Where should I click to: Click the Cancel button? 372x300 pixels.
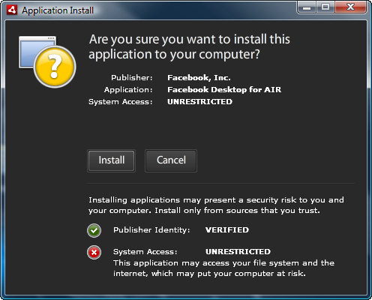171,160
